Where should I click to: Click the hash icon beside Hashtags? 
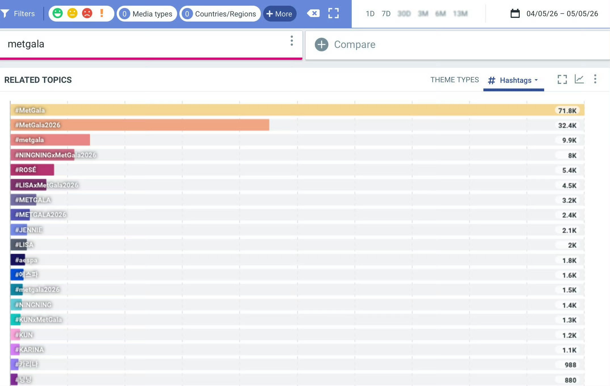pos(492,81)
